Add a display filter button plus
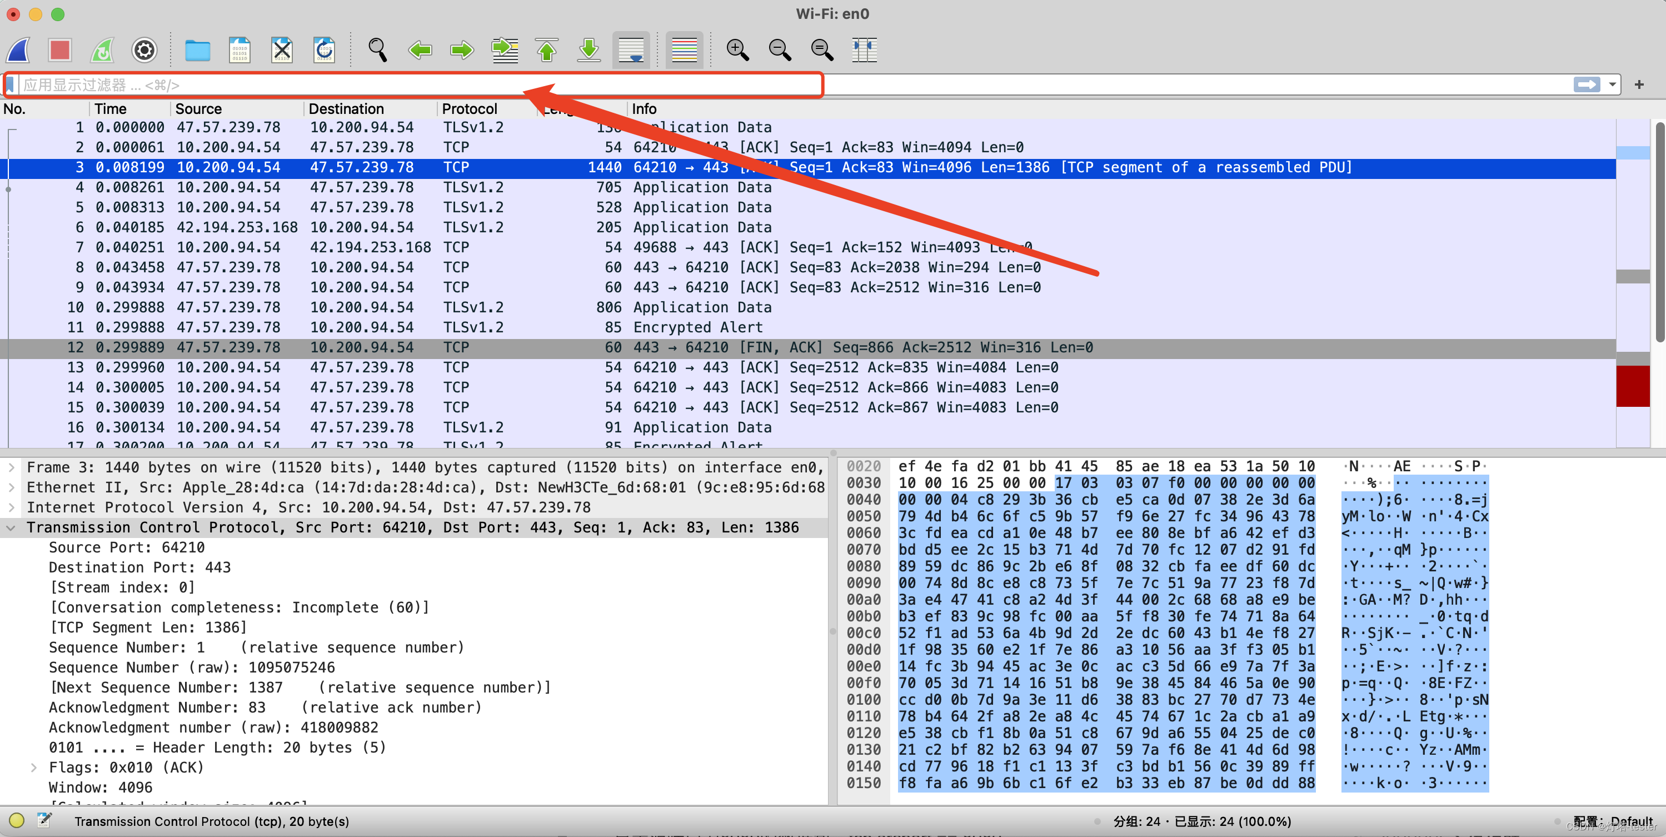Screen dimensions: 1666x837 point(1639,84)
